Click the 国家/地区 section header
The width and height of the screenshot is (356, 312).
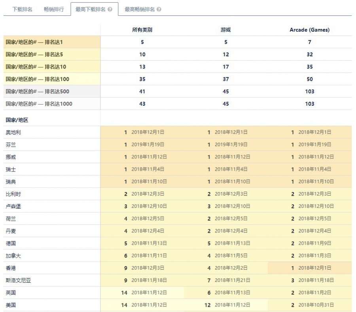(x=17, y=120)
